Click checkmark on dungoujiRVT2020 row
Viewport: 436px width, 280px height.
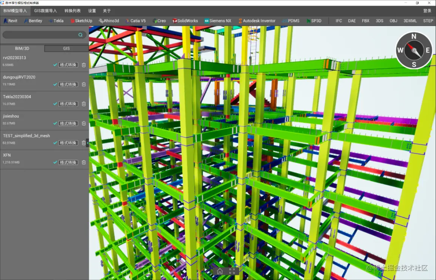coord(55,84)
